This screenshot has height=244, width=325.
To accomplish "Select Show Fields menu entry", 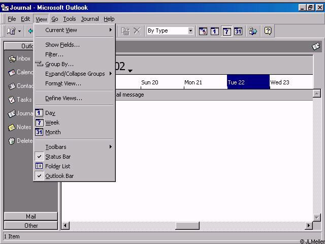I will (x=74, y=45).
